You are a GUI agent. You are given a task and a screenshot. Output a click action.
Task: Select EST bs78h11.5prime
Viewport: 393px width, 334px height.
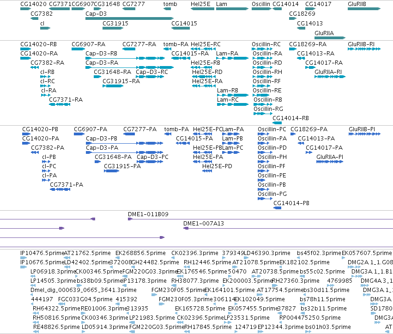point(322,299)
